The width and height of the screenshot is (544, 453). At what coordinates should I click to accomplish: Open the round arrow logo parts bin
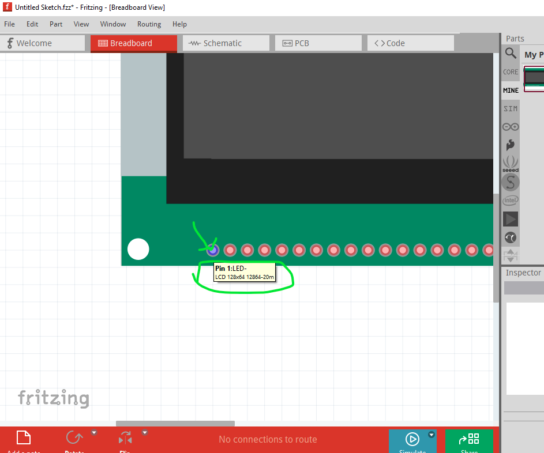(x=511, y=237)
